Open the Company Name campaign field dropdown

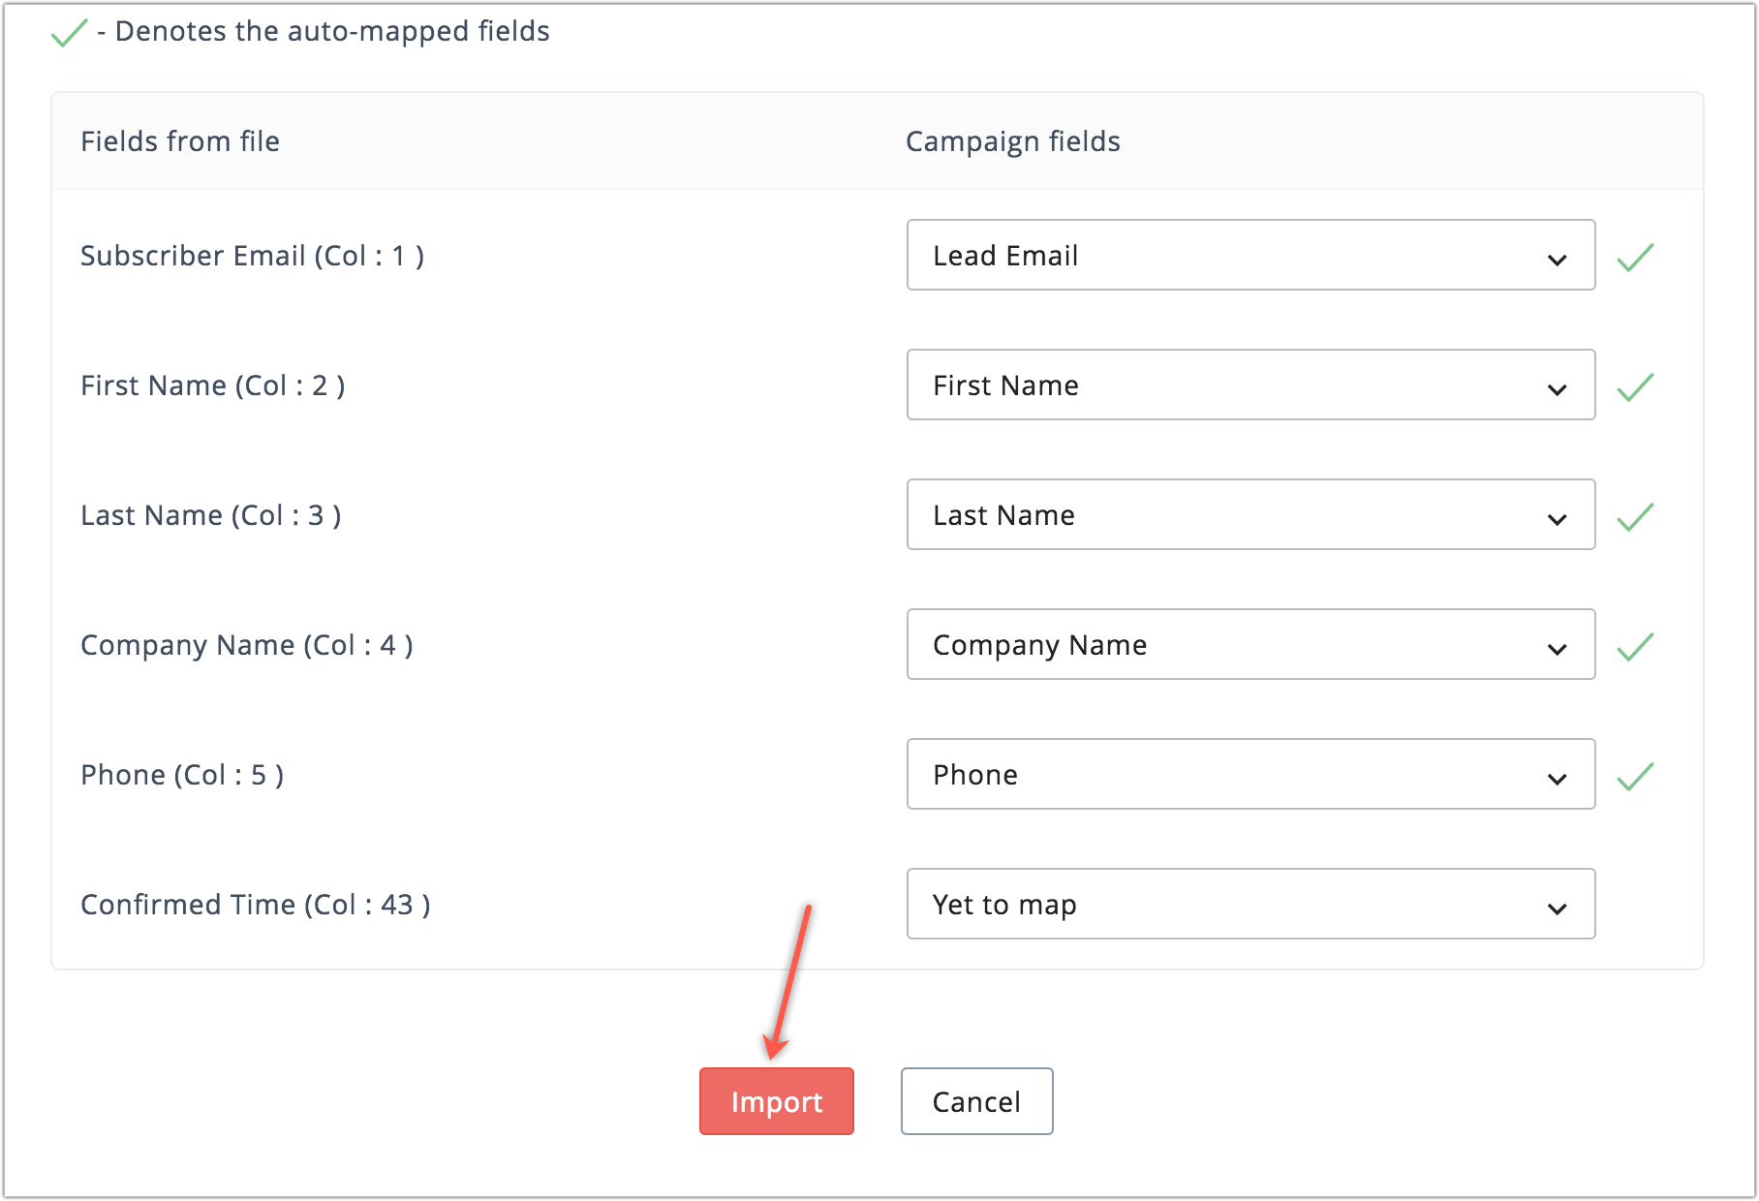pyautogui.click(x=1250, y=644)
